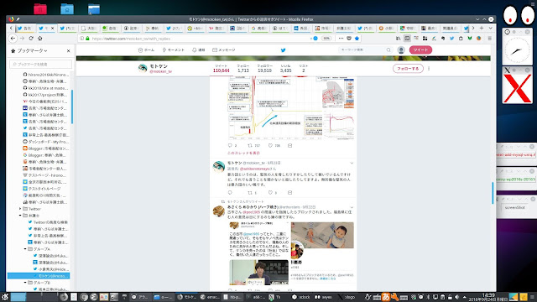Image resolution: width=537 pixels, height=302 pixels.
Task: Click the red ツイート button
Action: [x=420, y=50]
